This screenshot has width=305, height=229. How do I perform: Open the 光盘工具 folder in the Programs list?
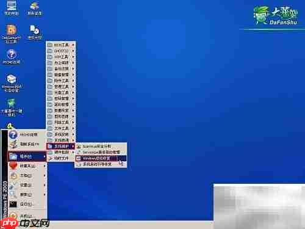[x=61, y=93]
